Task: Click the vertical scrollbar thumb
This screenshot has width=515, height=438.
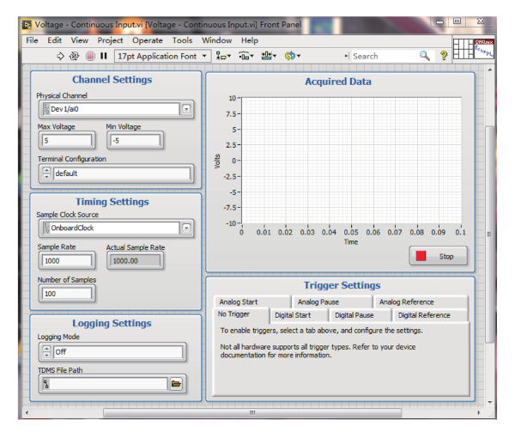Action: 490,234
